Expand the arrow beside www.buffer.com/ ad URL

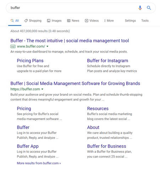[x=48, y=46]
